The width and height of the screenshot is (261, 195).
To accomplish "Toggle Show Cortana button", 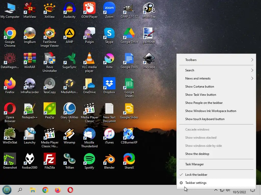I will coord(216,87).
